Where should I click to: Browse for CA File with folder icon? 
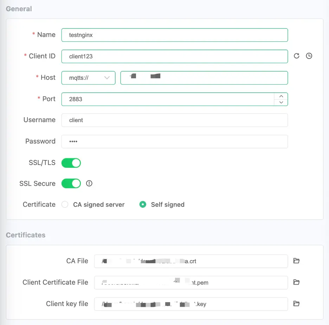point(296,261)
